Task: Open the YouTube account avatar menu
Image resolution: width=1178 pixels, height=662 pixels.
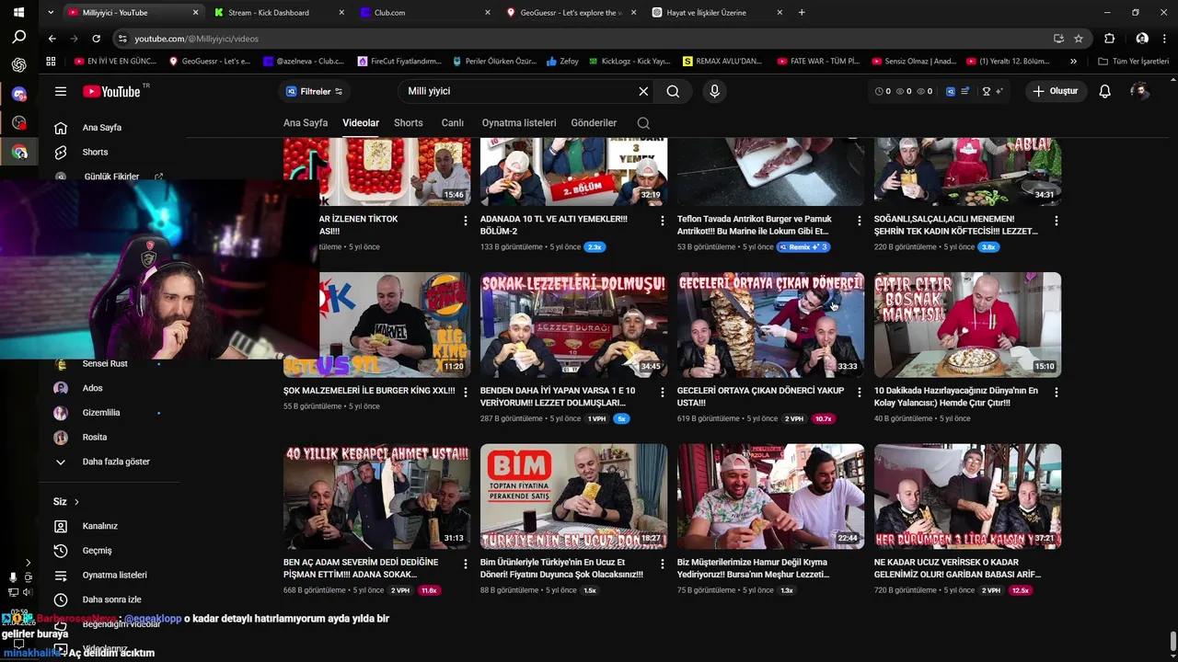Action: pyautogui.click(x=1140, y=91)
